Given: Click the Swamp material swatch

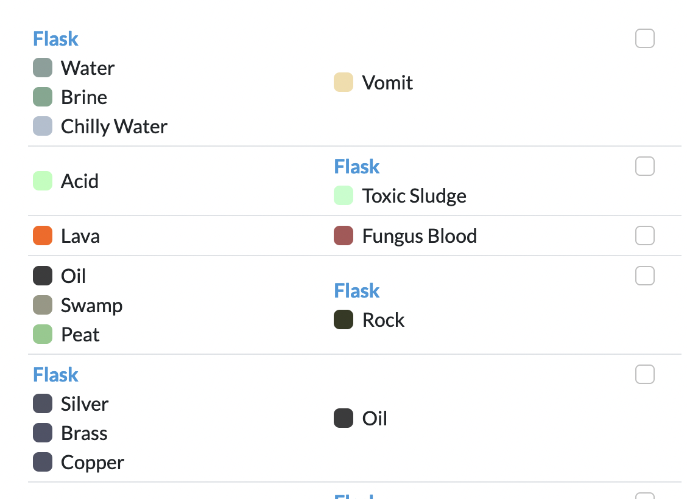Looking at the screenshot, I should point(43,305).
